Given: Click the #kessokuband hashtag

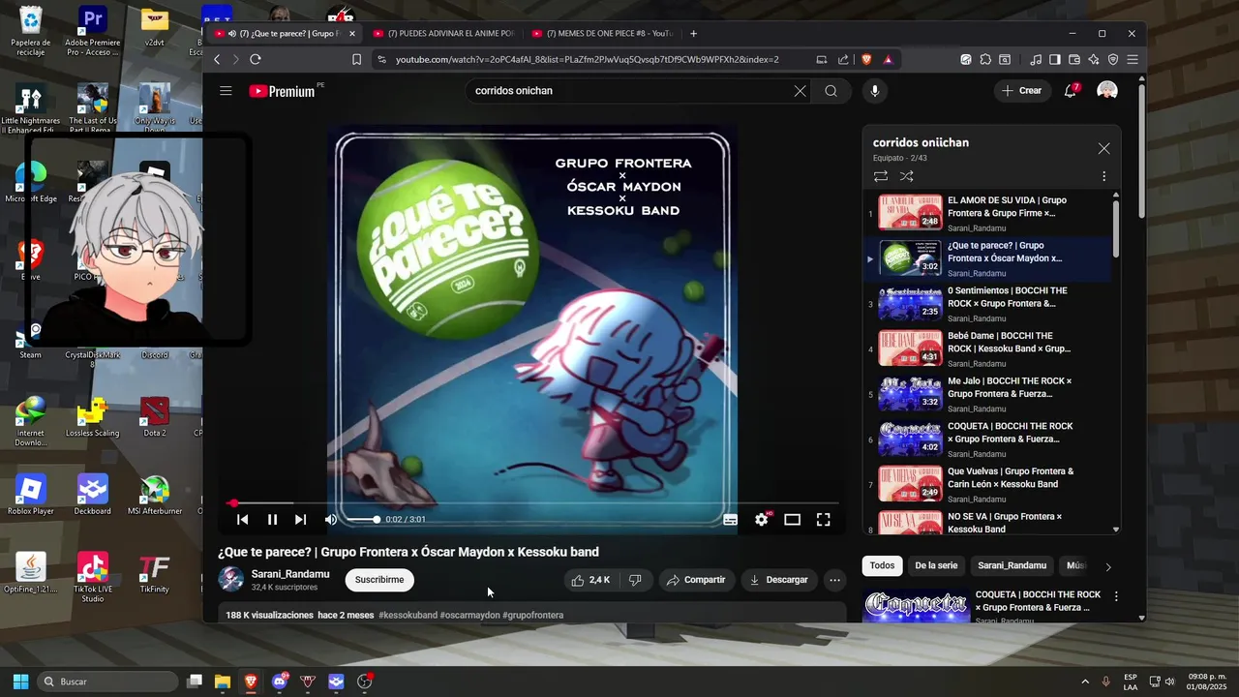Looking at the screenshot, I should [x=408, y=615].
